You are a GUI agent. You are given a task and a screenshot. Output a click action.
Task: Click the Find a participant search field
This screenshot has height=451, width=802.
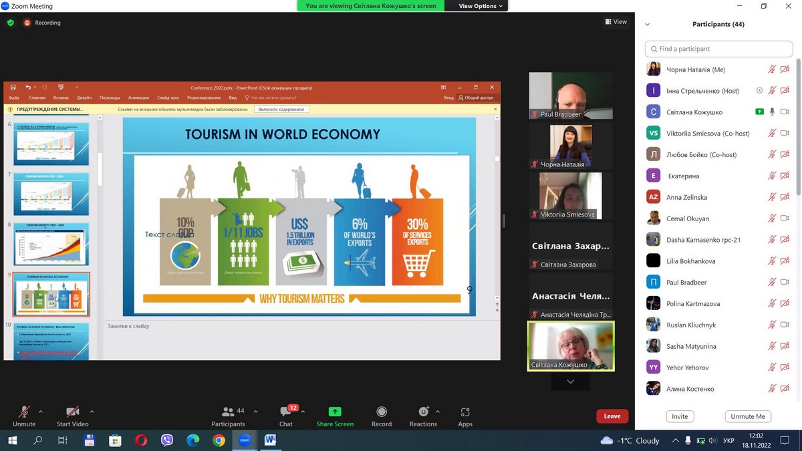pos(718,49)
